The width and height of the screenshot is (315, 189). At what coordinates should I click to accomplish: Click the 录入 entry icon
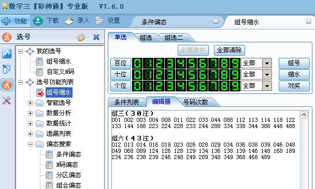tap(69, 21)
